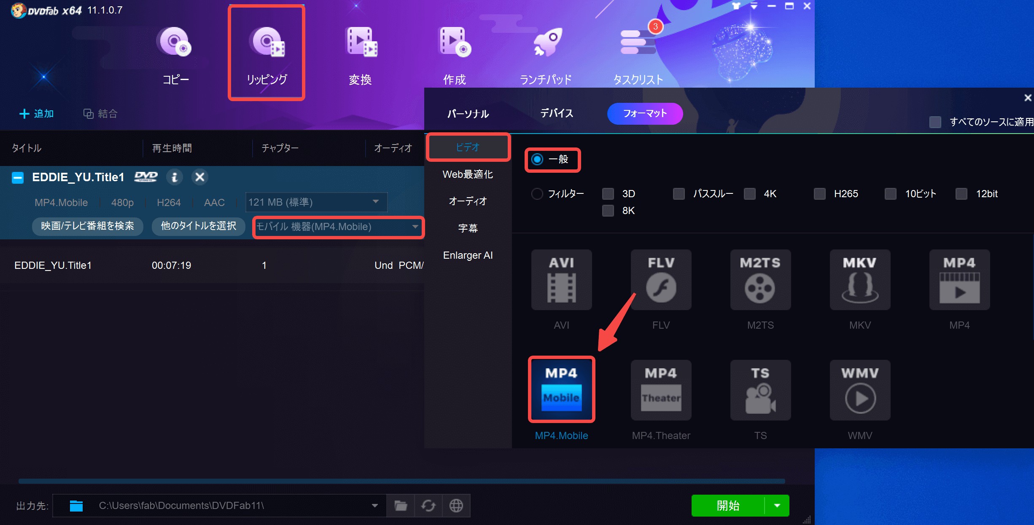Click the horizontal scrollbar under the title list

pos(401,481)
